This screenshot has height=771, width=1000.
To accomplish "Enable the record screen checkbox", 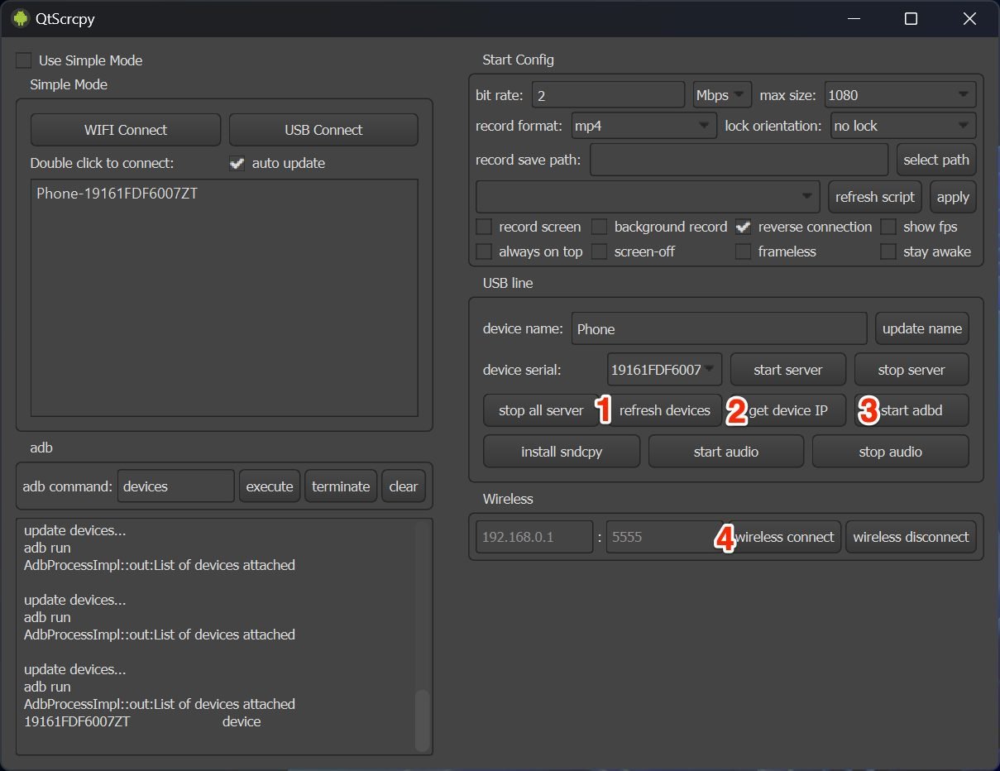I will (x=484, y=227).
